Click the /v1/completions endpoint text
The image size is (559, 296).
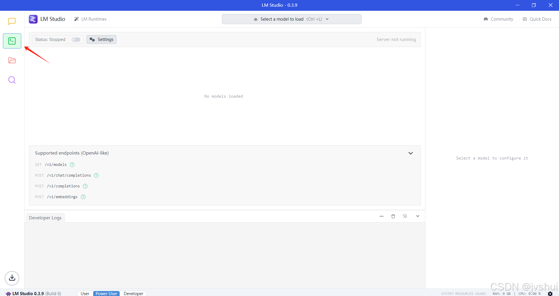63,186
